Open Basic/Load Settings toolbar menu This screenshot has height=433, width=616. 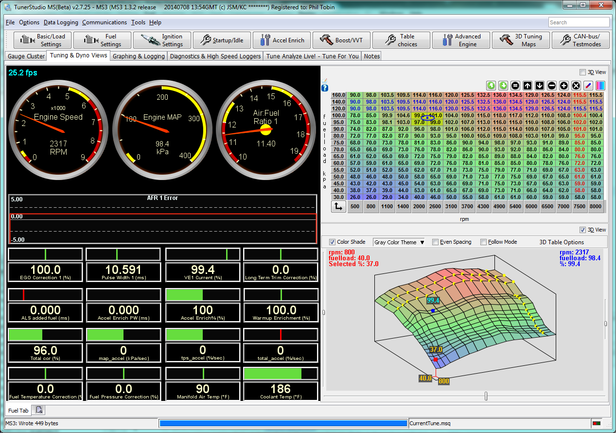click(43, 40)
